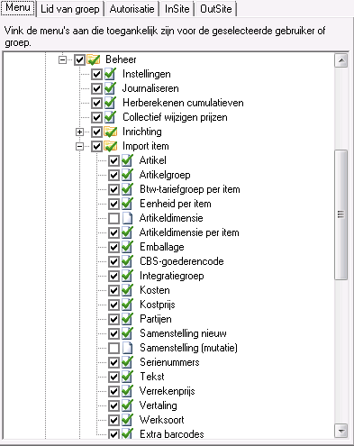This screenshot has height=446, width=354.
Task: Click the Verrekenprijs document icon
Action: (x=127, y=391)
